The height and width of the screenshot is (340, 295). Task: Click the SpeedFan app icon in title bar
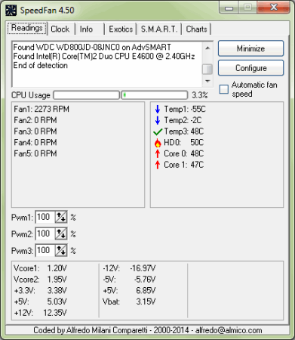(11, 11)
